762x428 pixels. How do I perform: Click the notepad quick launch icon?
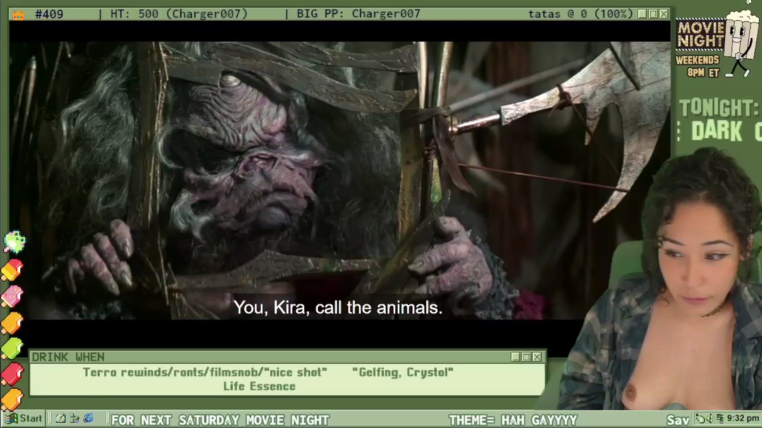pyautogui.click(x=61, y=418)
